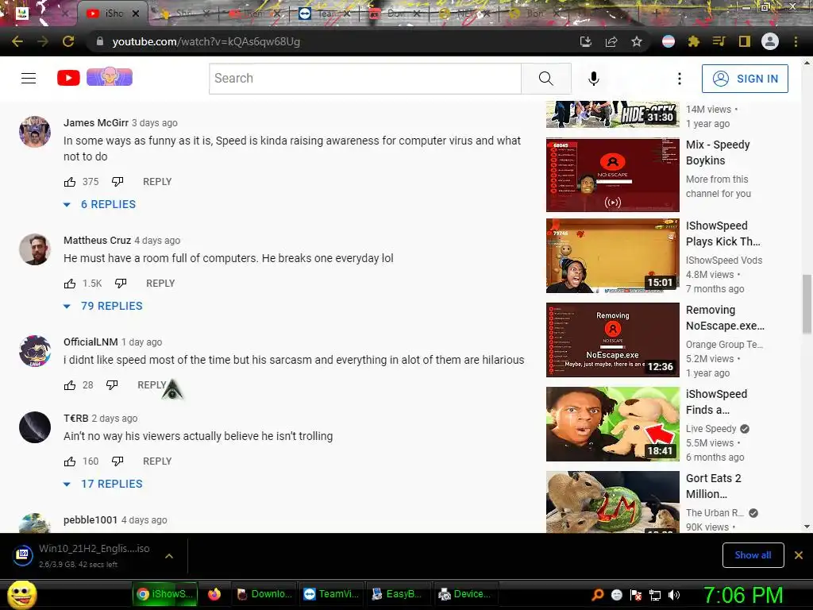Open Chrome three-dot menu

pyautogui.click(x=796, y=41)
